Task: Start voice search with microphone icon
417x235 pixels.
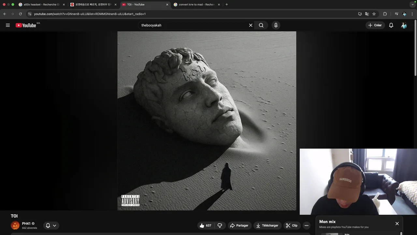Action: tap(276, 25)
